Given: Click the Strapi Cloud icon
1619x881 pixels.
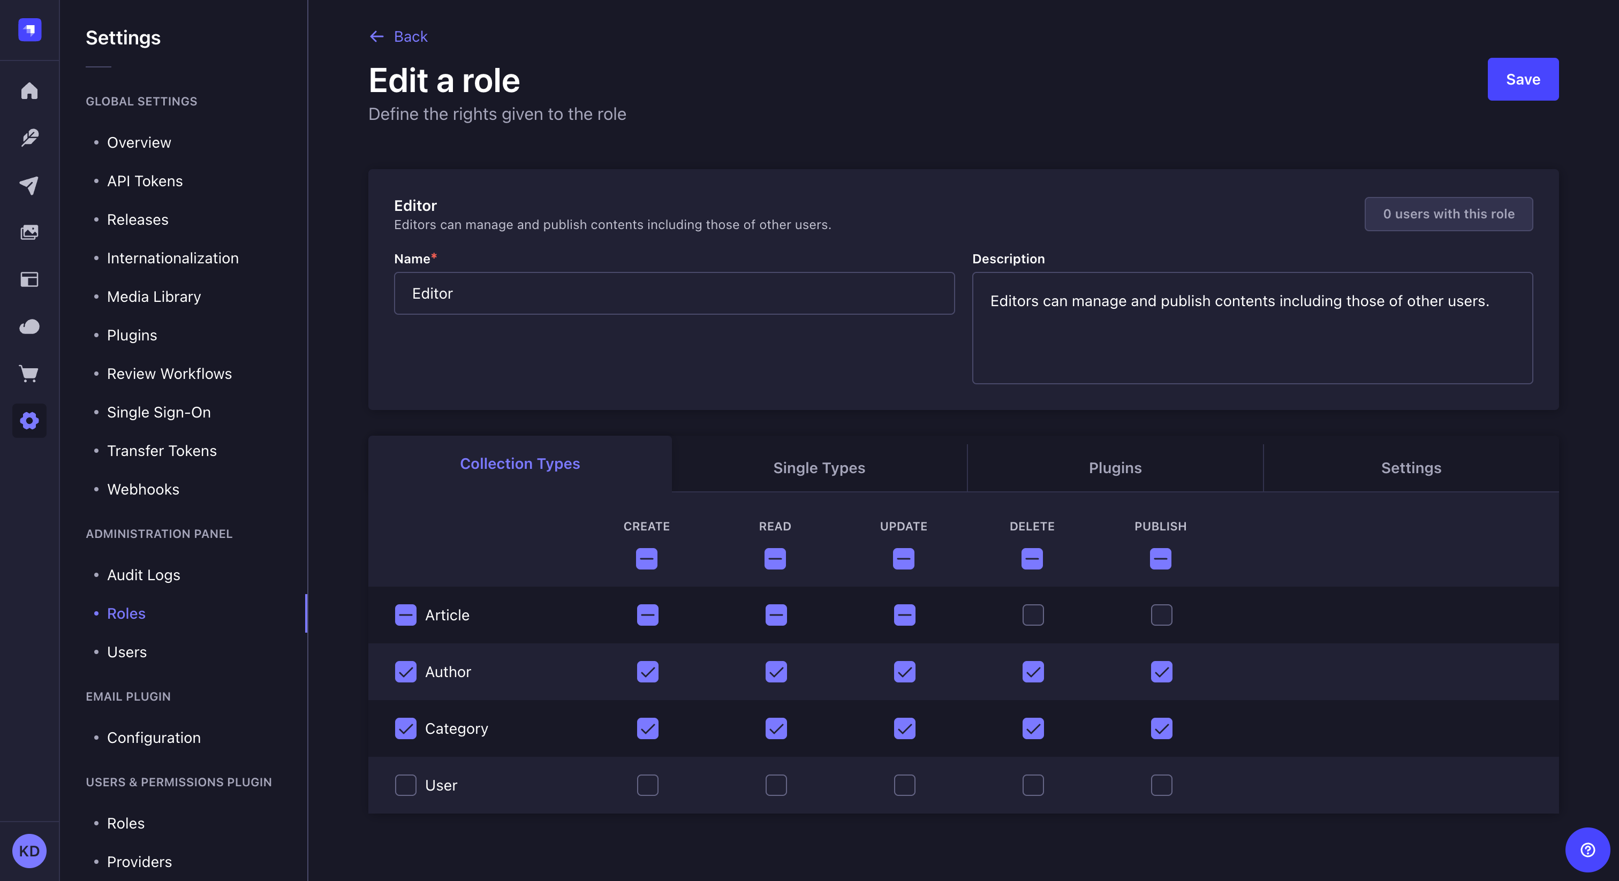Looking at the screenshot, I should (29, 326).
